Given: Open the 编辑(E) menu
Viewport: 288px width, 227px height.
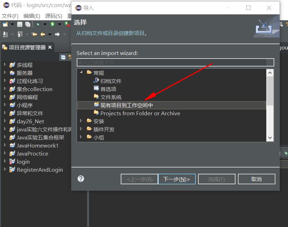Looking at the screenshot, I should click(x=32, y=16).
